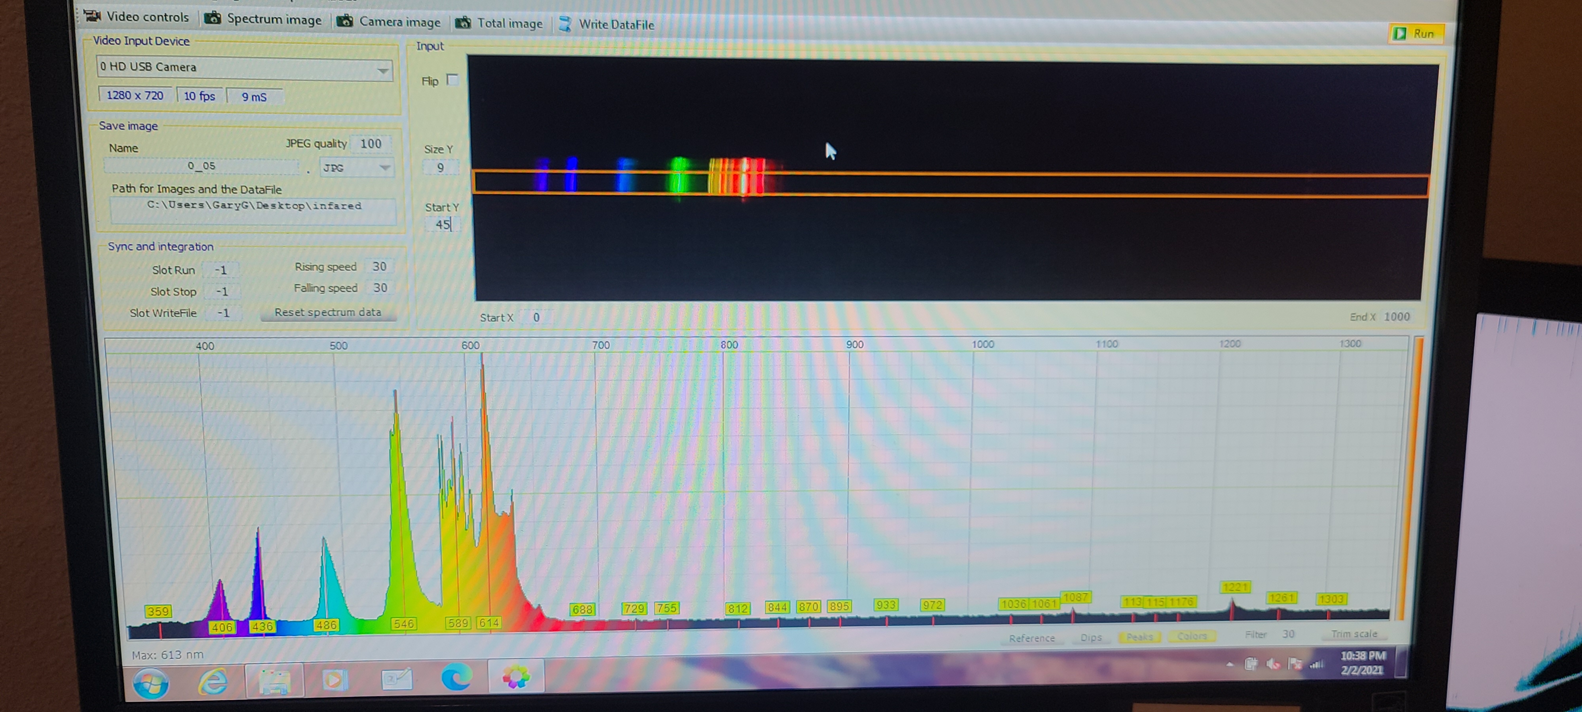Click the muted volume tray icon

[x=1273, y=663]
